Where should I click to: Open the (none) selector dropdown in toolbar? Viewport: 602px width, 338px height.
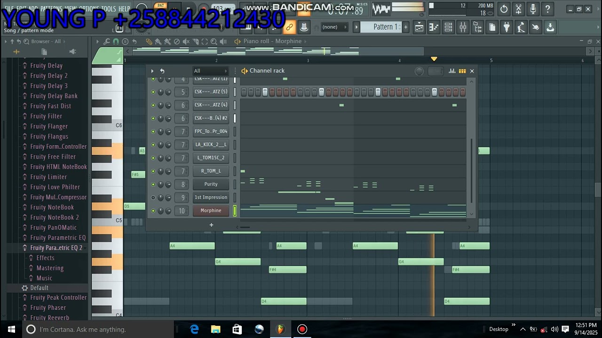click(334, 27)
